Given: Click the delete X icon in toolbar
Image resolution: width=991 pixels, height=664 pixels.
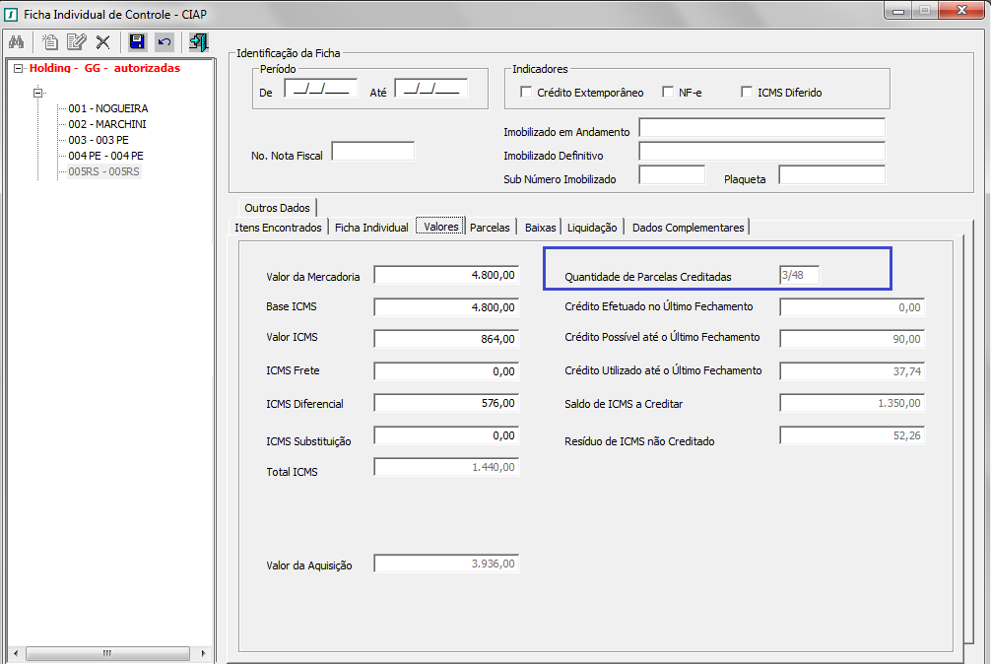Looking at the screenshot, I should (x=102, y=41).
